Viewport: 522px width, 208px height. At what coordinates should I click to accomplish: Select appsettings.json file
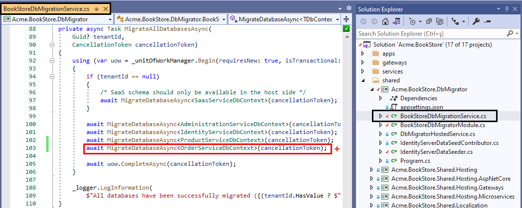[x=422, y=107]
